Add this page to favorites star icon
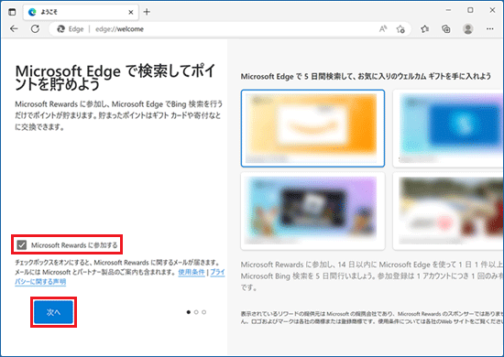The width and height of the screenshot is (504, 357). click(400, 29)
